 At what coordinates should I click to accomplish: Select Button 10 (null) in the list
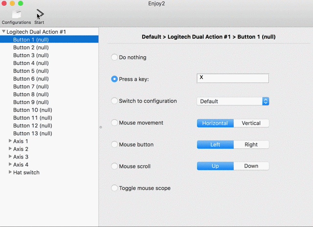pyautogui.click(x=49, y=110)
